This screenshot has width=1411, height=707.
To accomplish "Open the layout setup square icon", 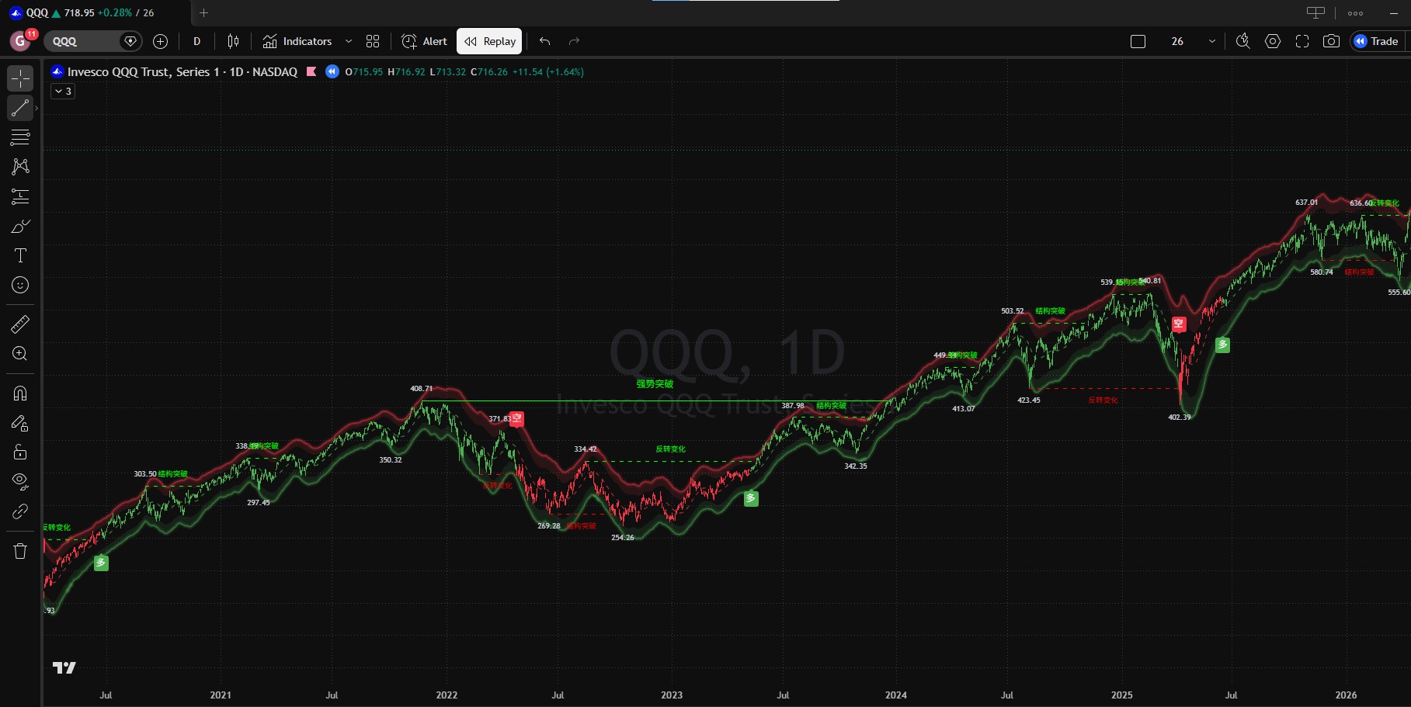I will click(1138, 41).
